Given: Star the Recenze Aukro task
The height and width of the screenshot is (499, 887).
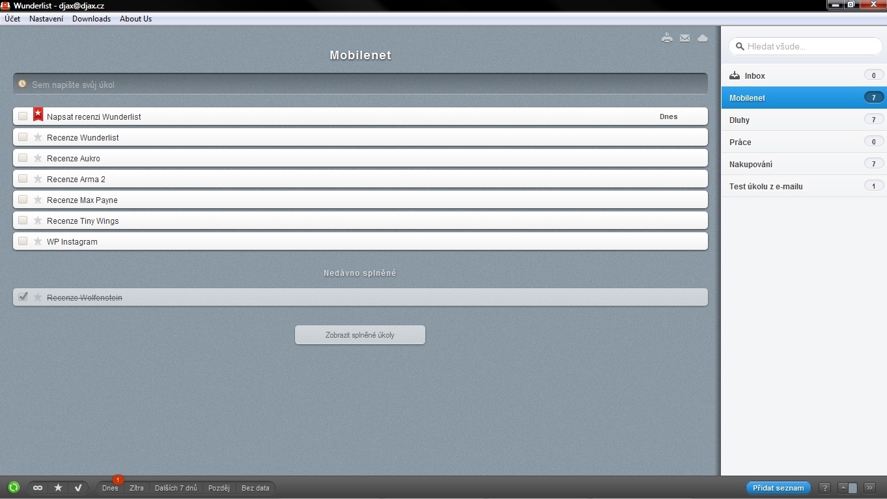Looking at the screenshot, I should tap(37, 158).
